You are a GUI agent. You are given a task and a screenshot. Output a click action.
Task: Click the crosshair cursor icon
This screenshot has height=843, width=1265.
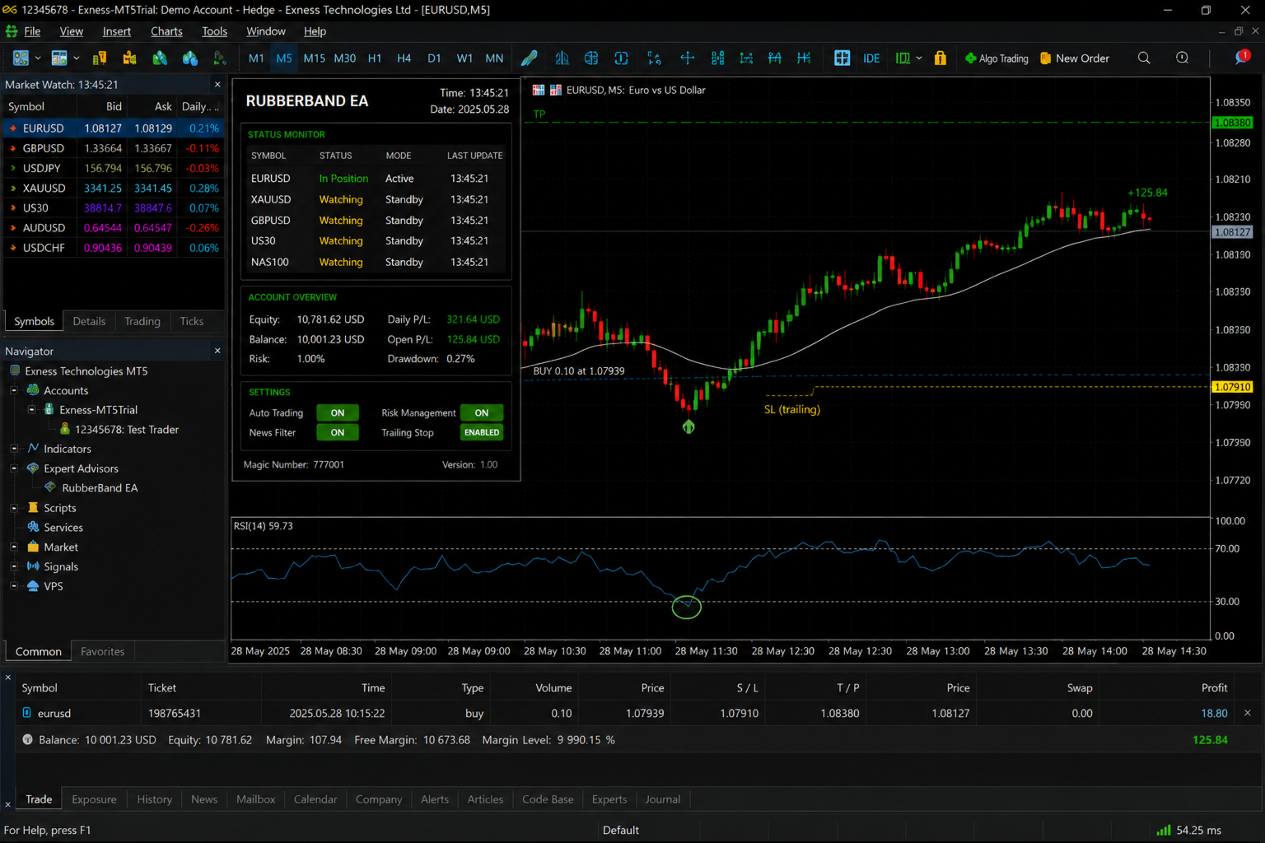[687, 58]
